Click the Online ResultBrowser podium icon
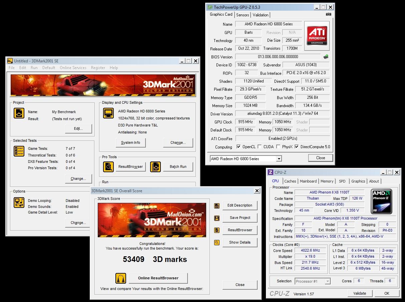 pyautogui.click(x=120, y=278)
